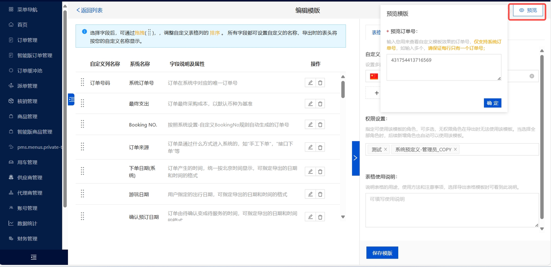Toggle the preview panel via 预览 eye button

pos(528,10)
